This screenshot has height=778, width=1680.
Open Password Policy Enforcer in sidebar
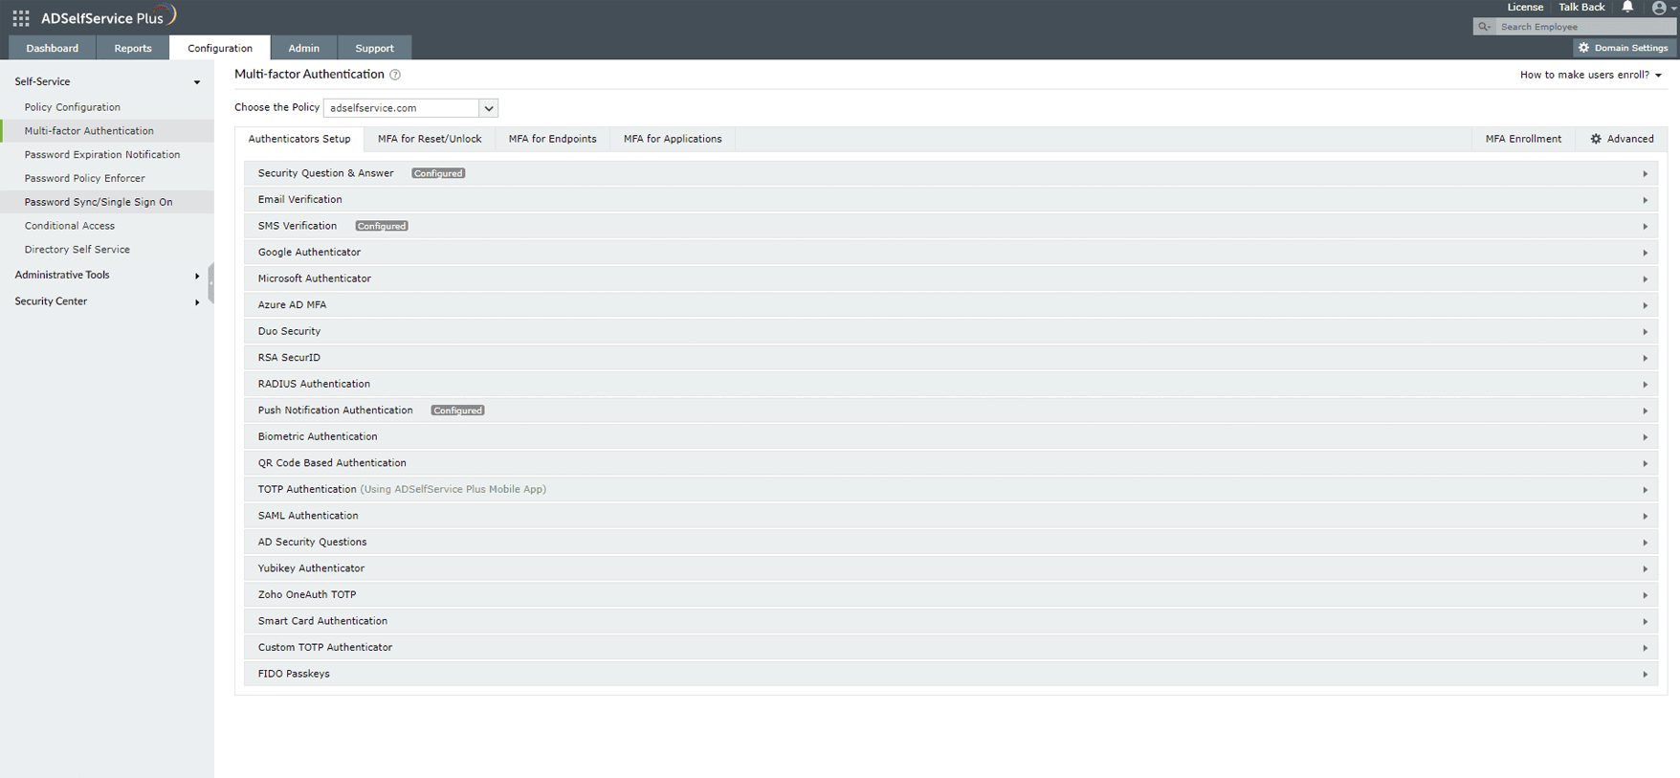coord(84,178)
